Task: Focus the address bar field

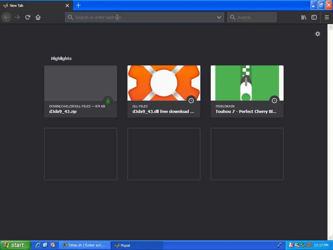Action: (x=144, y=17)
